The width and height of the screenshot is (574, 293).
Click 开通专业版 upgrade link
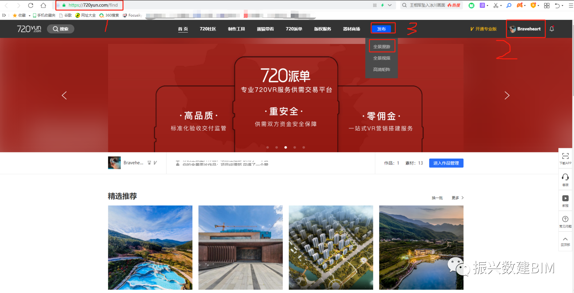point(483,29)
